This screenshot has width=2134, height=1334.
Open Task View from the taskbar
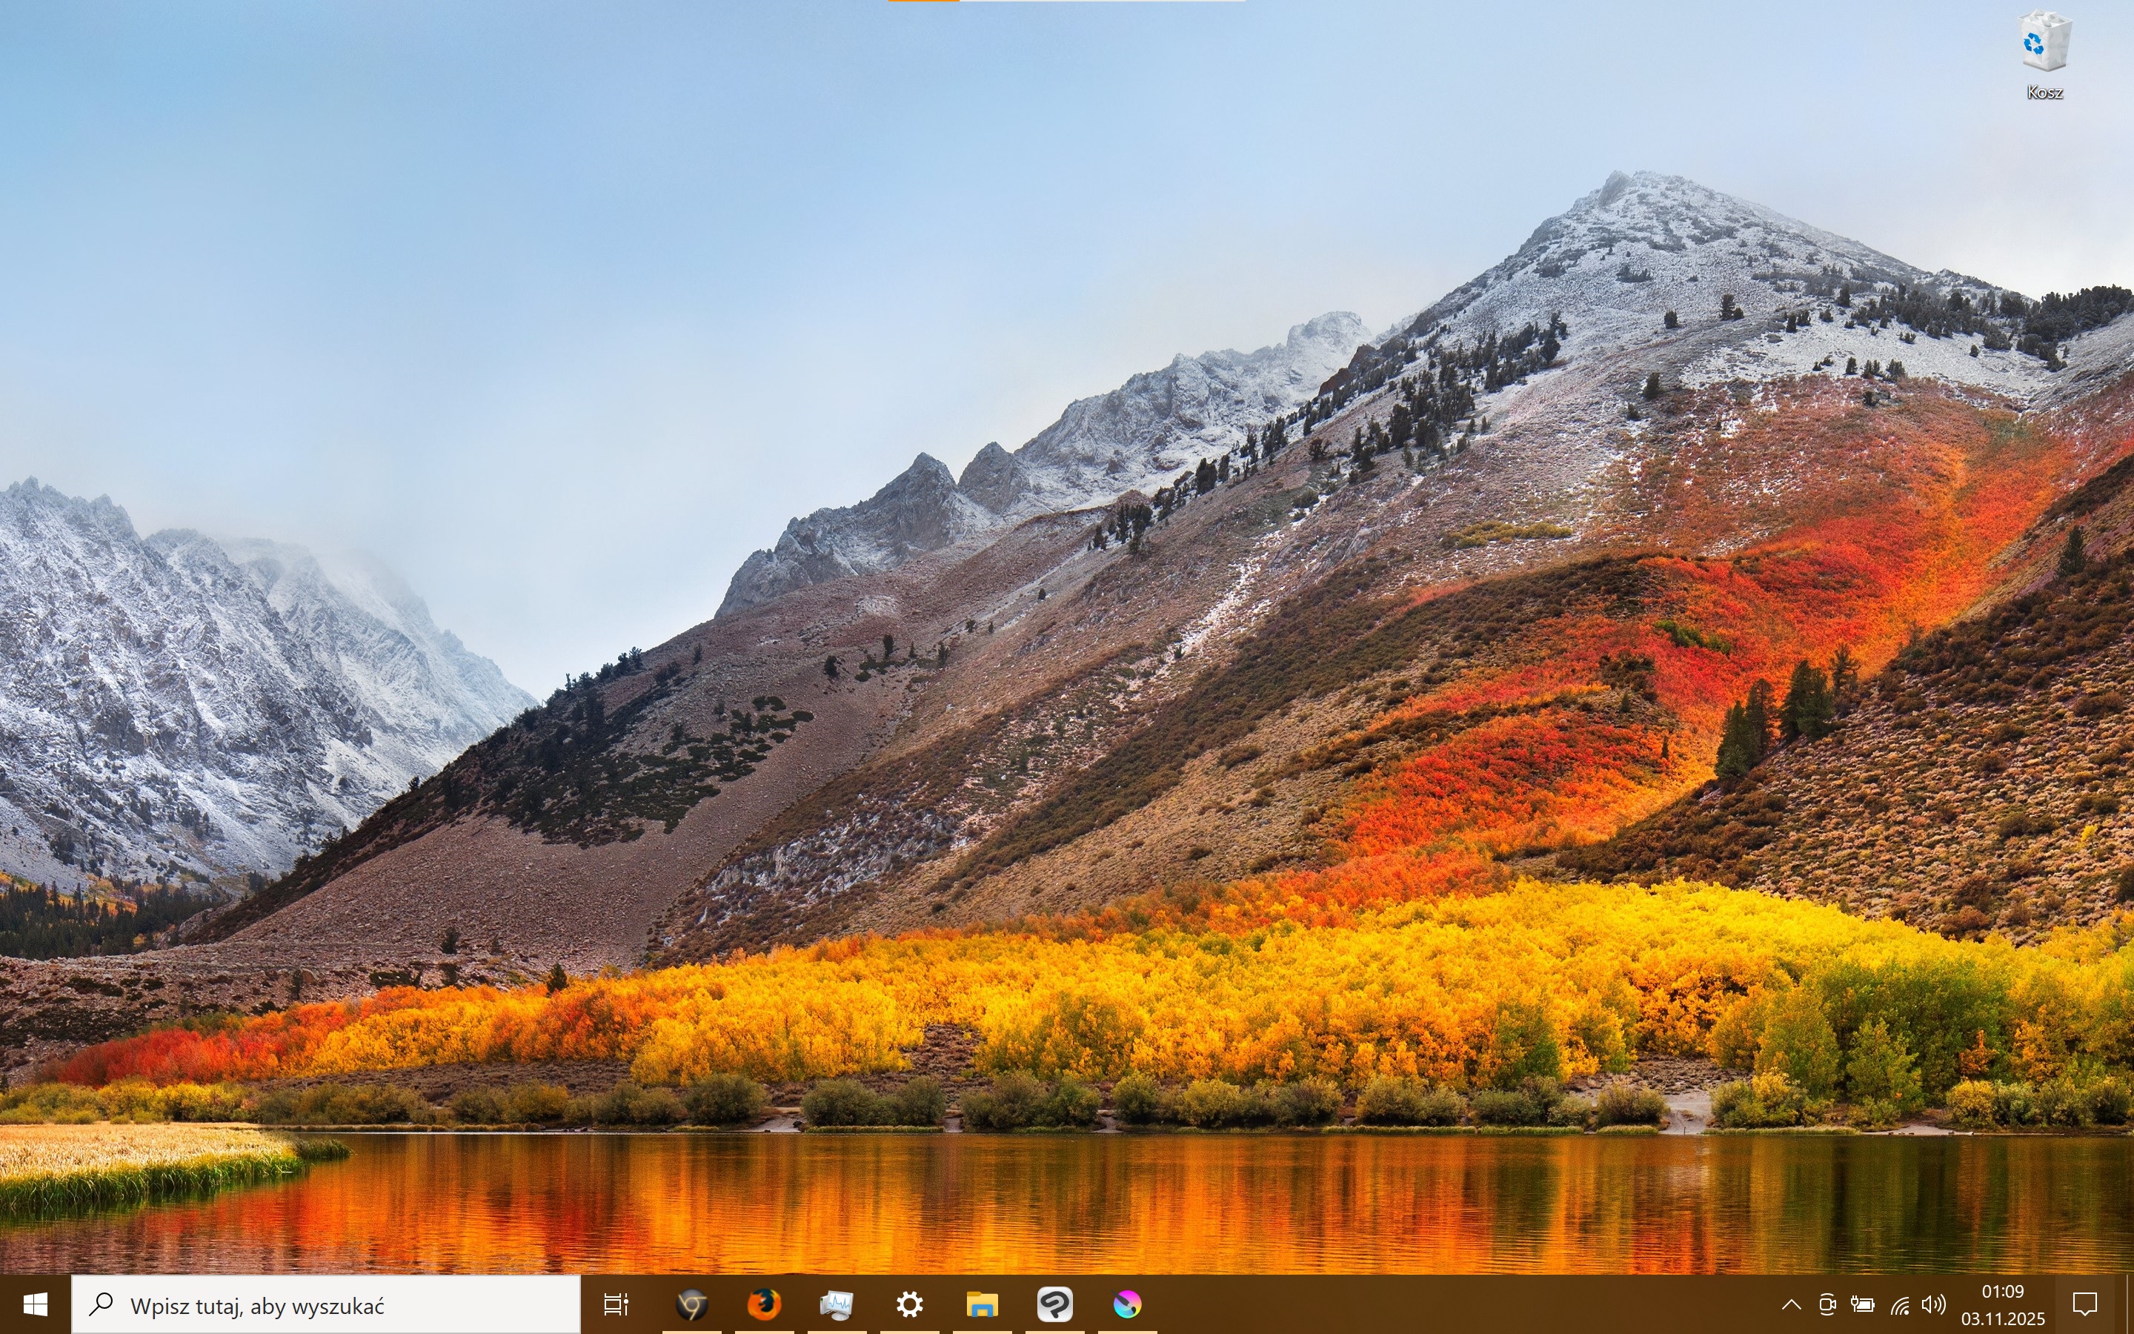[x=616, y=1304]
